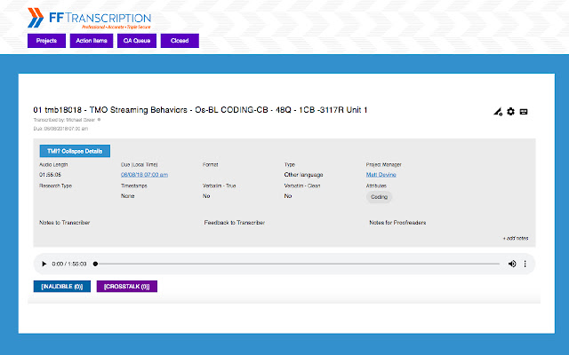Click the Notes for Proofreaders label

397,223
